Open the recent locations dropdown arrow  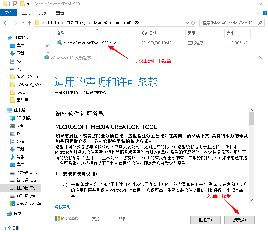tap(23, 23)
